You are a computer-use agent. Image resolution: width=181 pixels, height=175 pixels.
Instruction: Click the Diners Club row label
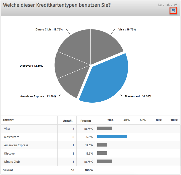tap(12, 162)
